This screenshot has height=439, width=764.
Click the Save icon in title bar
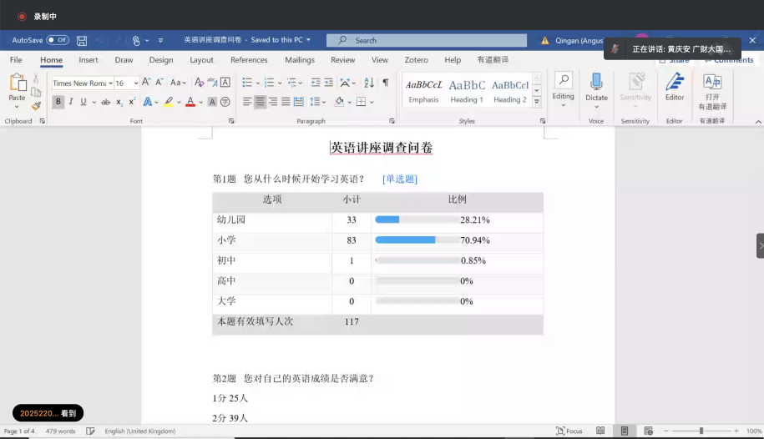pyautogui.click(x=81, y=40)
